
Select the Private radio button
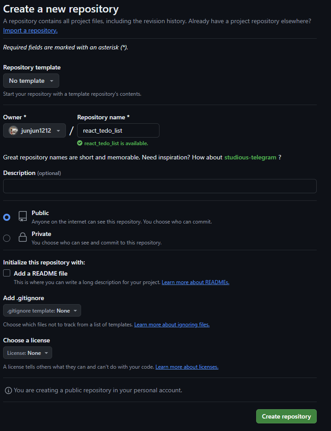7,238
